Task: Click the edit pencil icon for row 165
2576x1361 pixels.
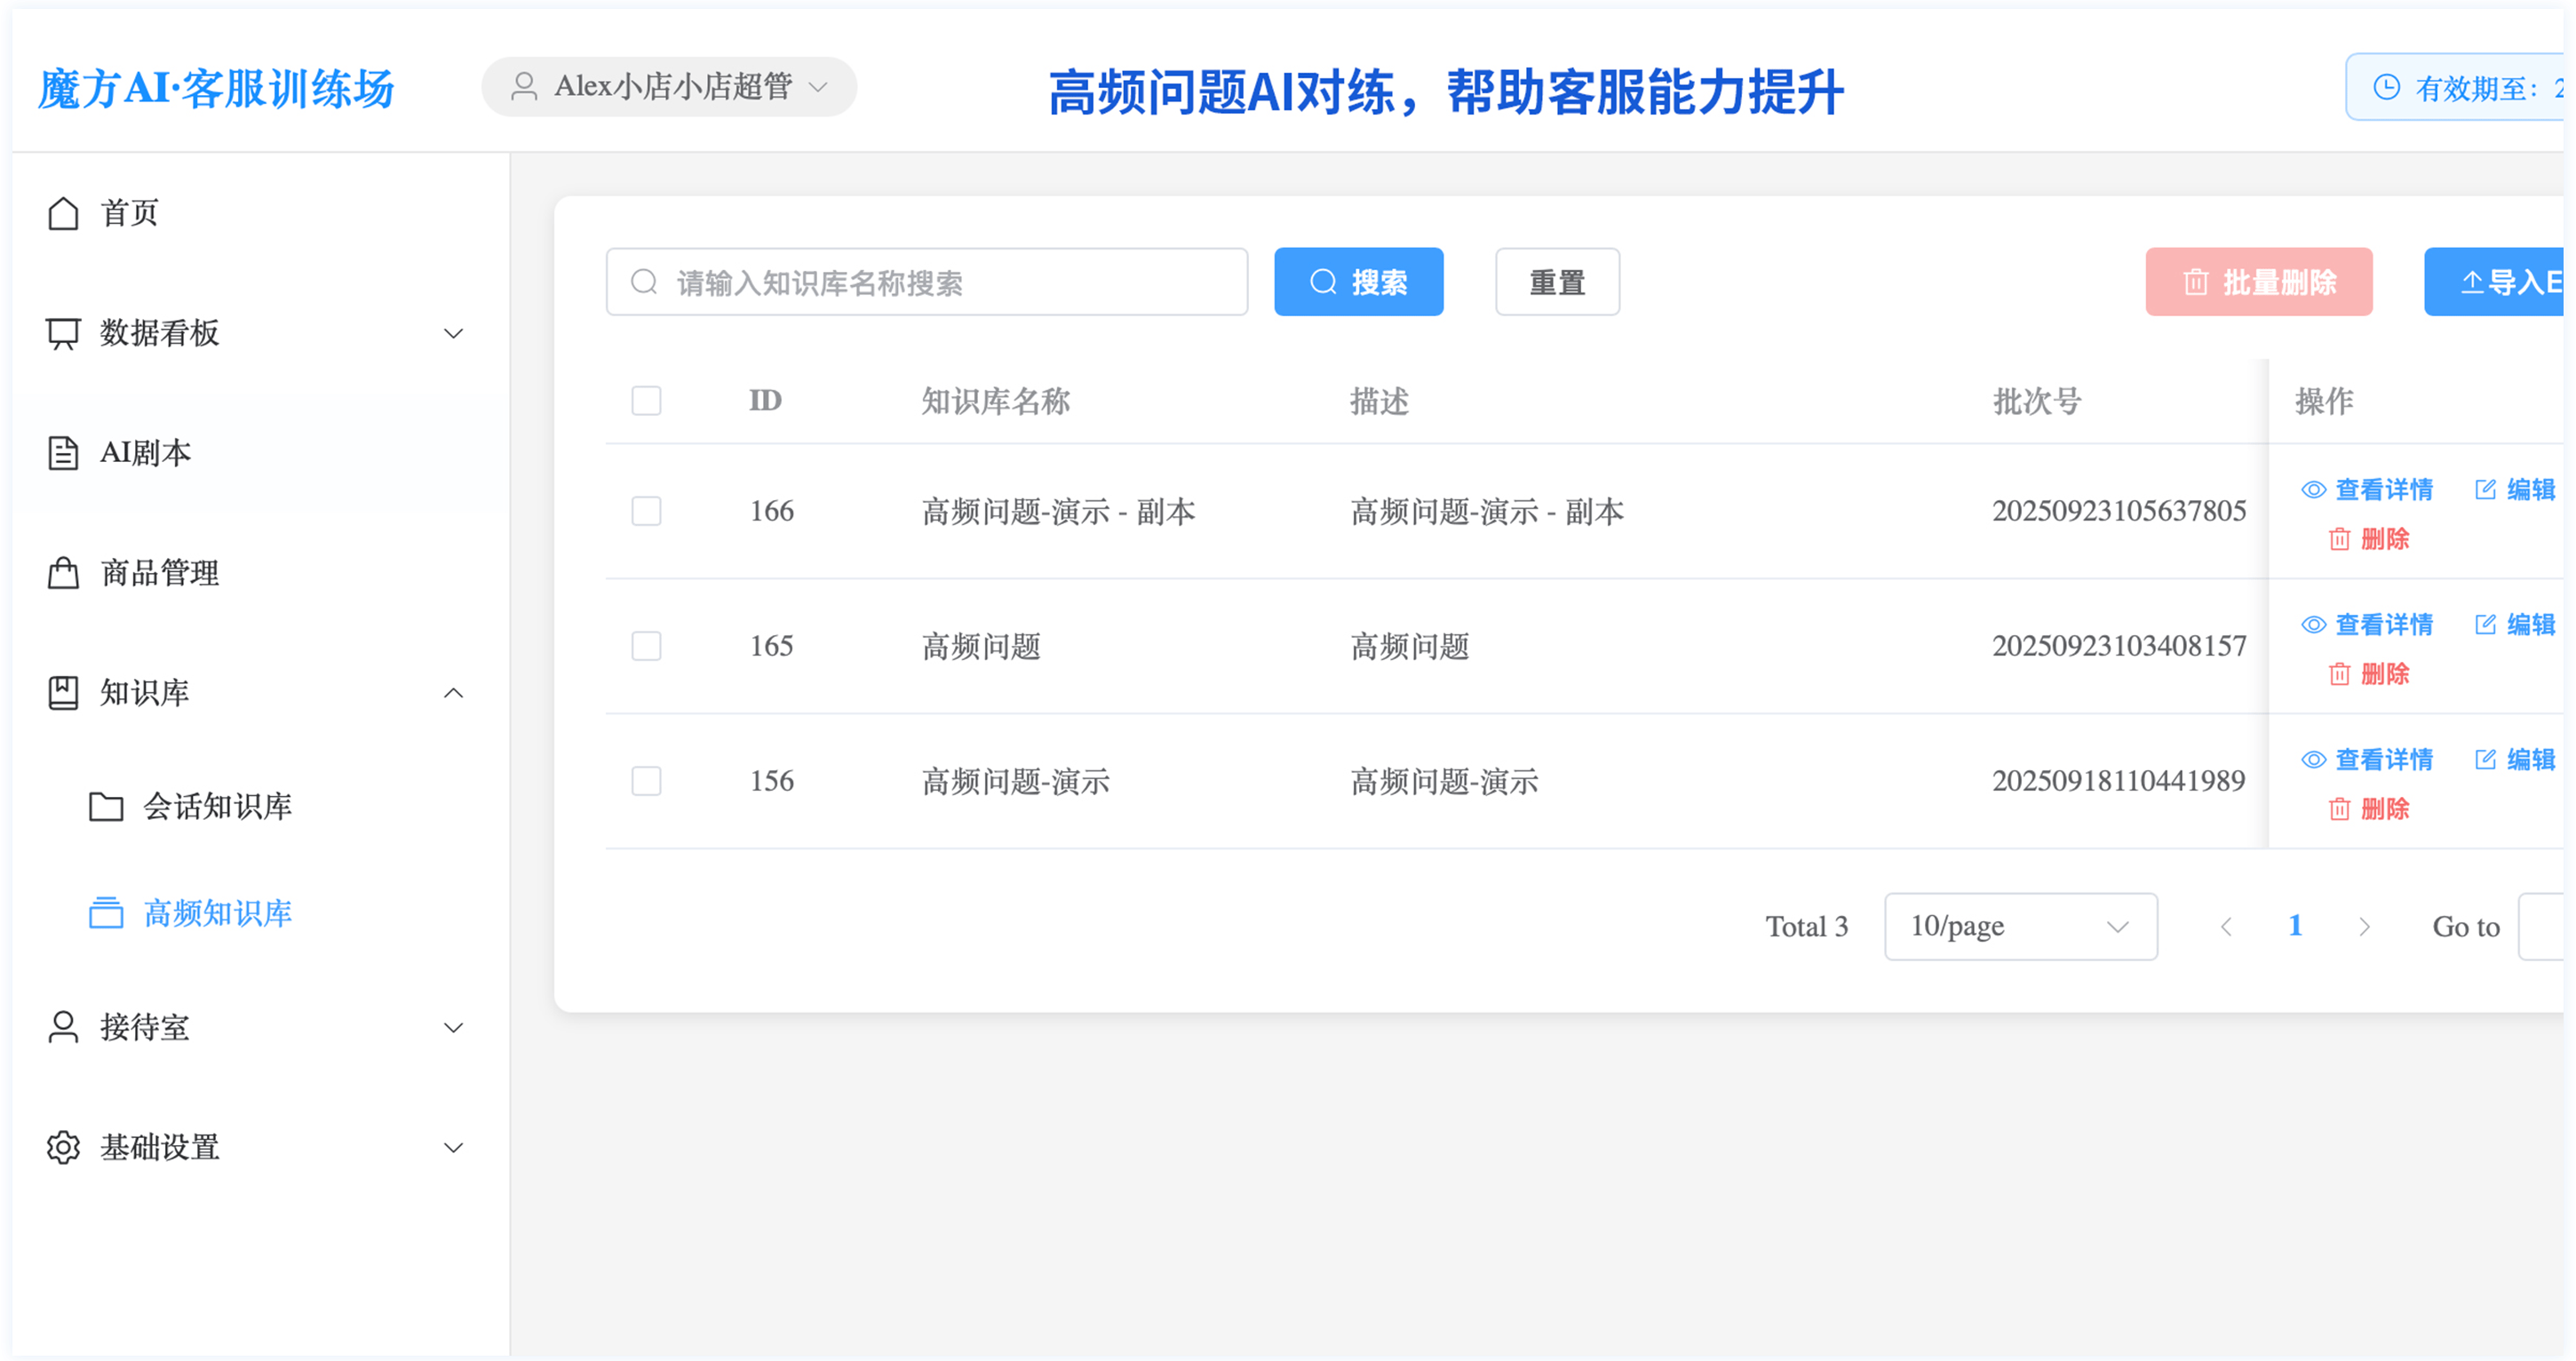Action: [2485, 625]
